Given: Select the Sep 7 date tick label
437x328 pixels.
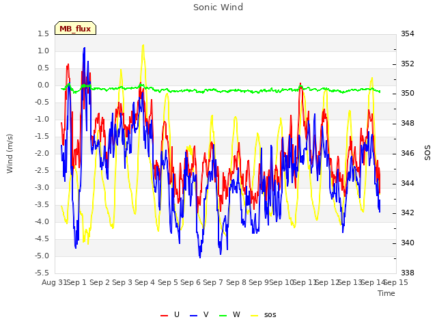Looking at the screenshot, I should pyautogui.click(x=213, y=282).
